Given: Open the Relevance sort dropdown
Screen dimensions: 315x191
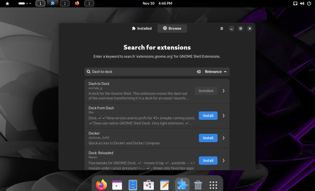Looking at the screenshot, I should point(216,72).
